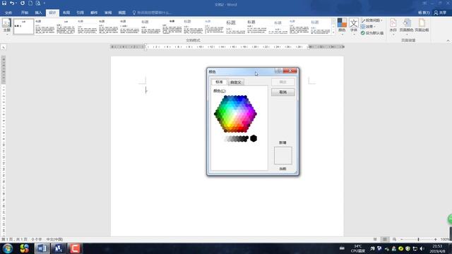
Task: Click Set as Default checkmark icon
Action: point(362,33)
